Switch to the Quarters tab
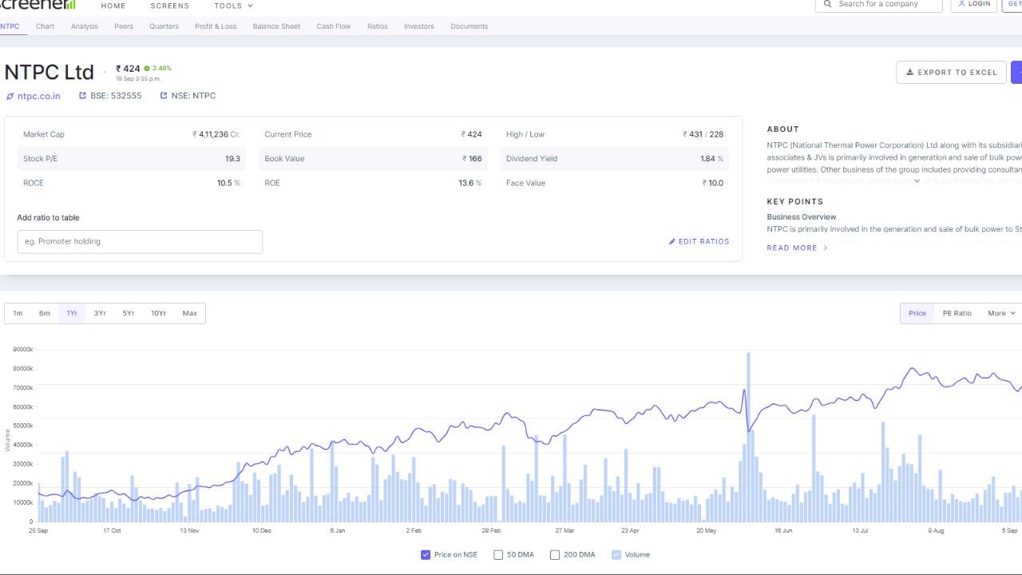Image resolution: width=1022 pixels, height=575 pixels. point(164,26)
